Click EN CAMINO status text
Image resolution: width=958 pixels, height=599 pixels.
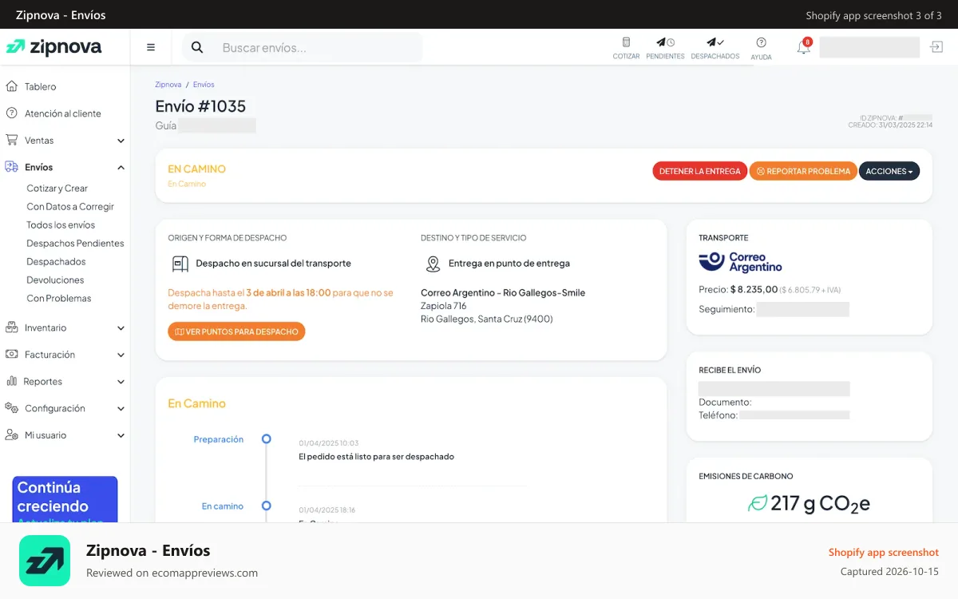pyautogui.click(x=196, y=169)
